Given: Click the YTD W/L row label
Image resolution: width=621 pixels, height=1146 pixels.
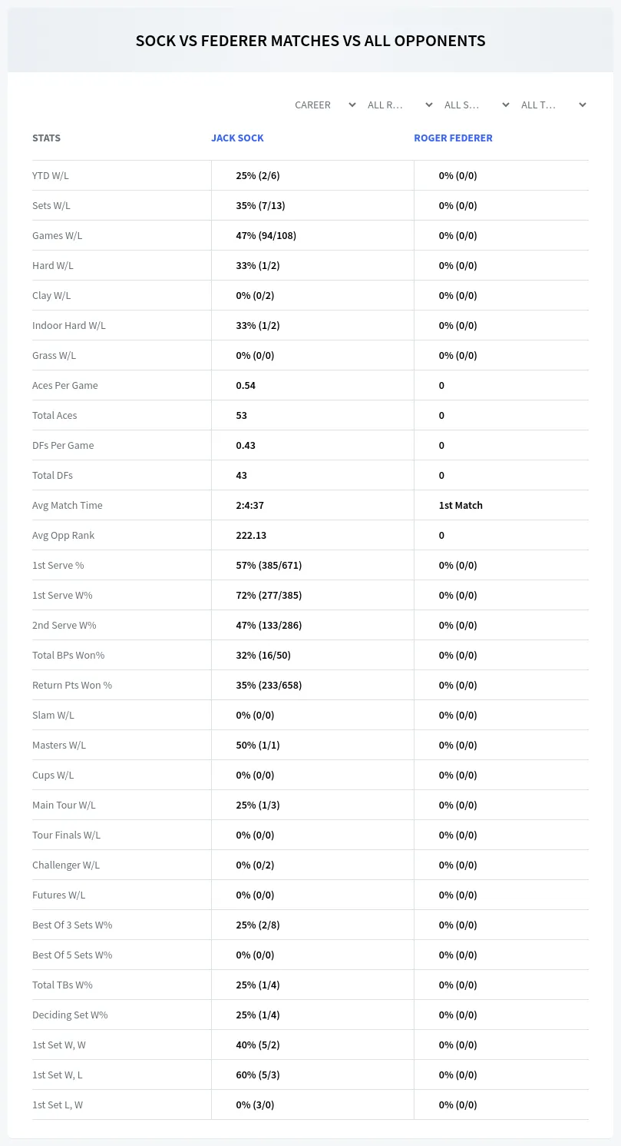Looking at the screenshot, I should [51, 175].
